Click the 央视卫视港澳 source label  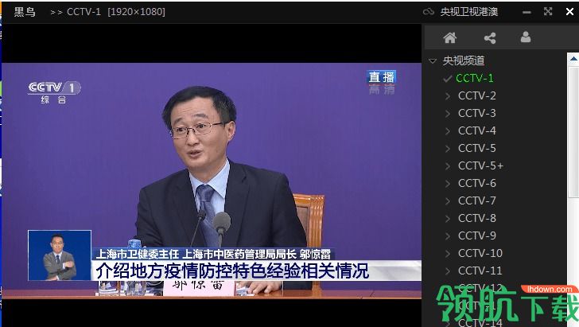[x=469, y=12]
